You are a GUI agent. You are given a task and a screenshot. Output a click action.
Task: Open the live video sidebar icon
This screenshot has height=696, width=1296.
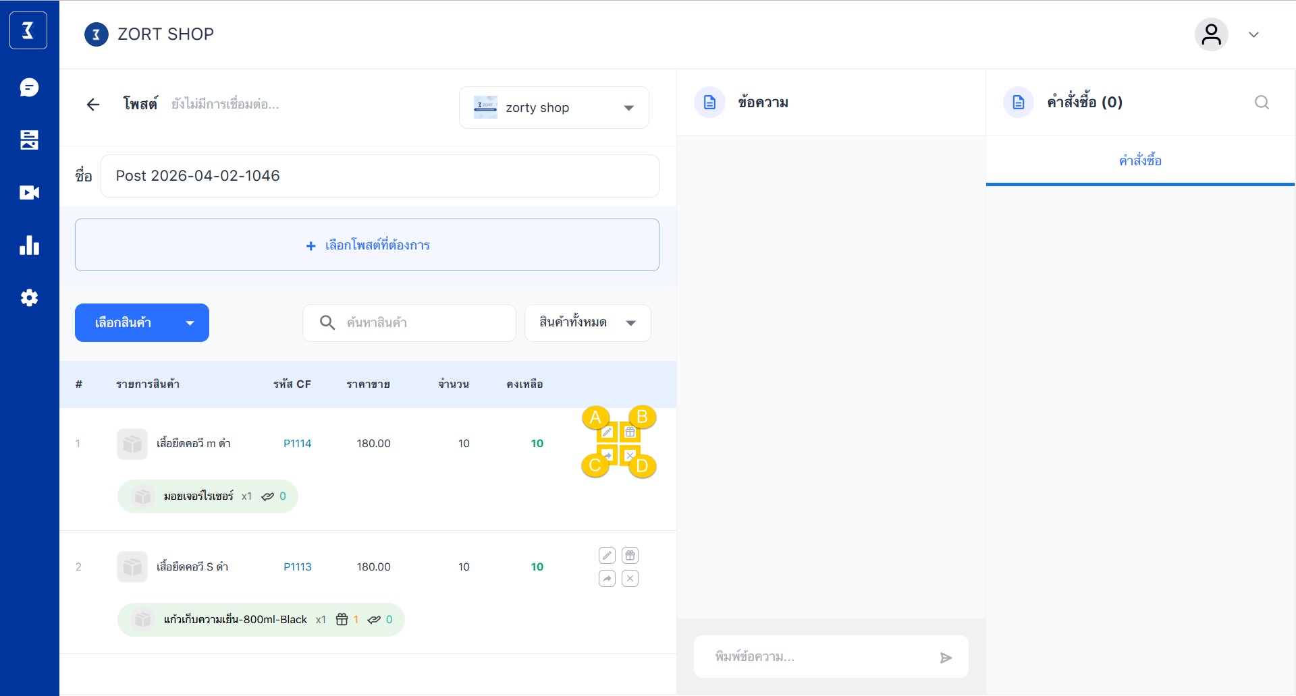(x=29, y=193)
